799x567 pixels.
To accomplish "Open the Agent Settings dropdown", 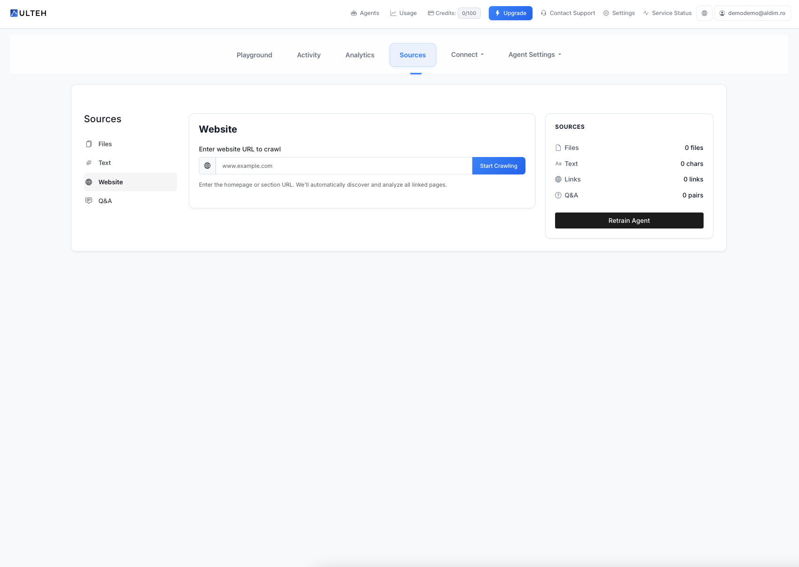I will pos(534,55).
